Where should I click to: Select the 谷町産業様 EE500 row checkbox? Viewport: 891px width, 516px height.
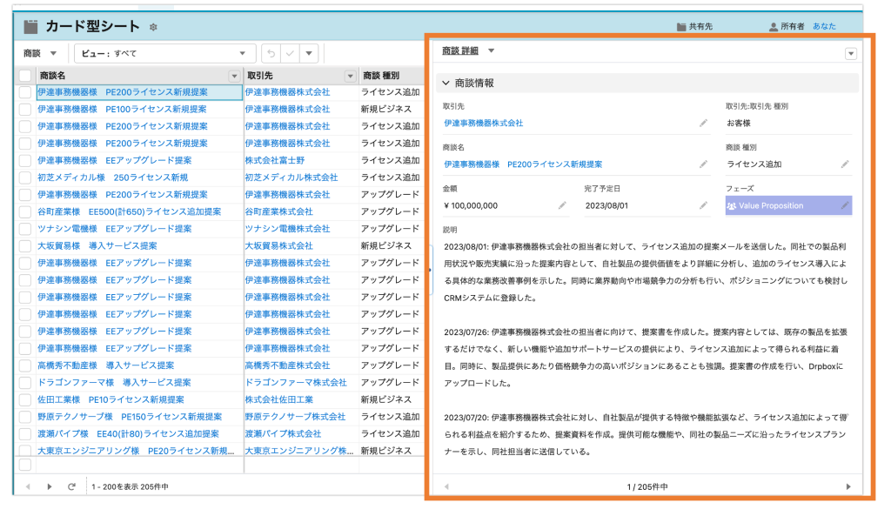(x=25, y=211)
